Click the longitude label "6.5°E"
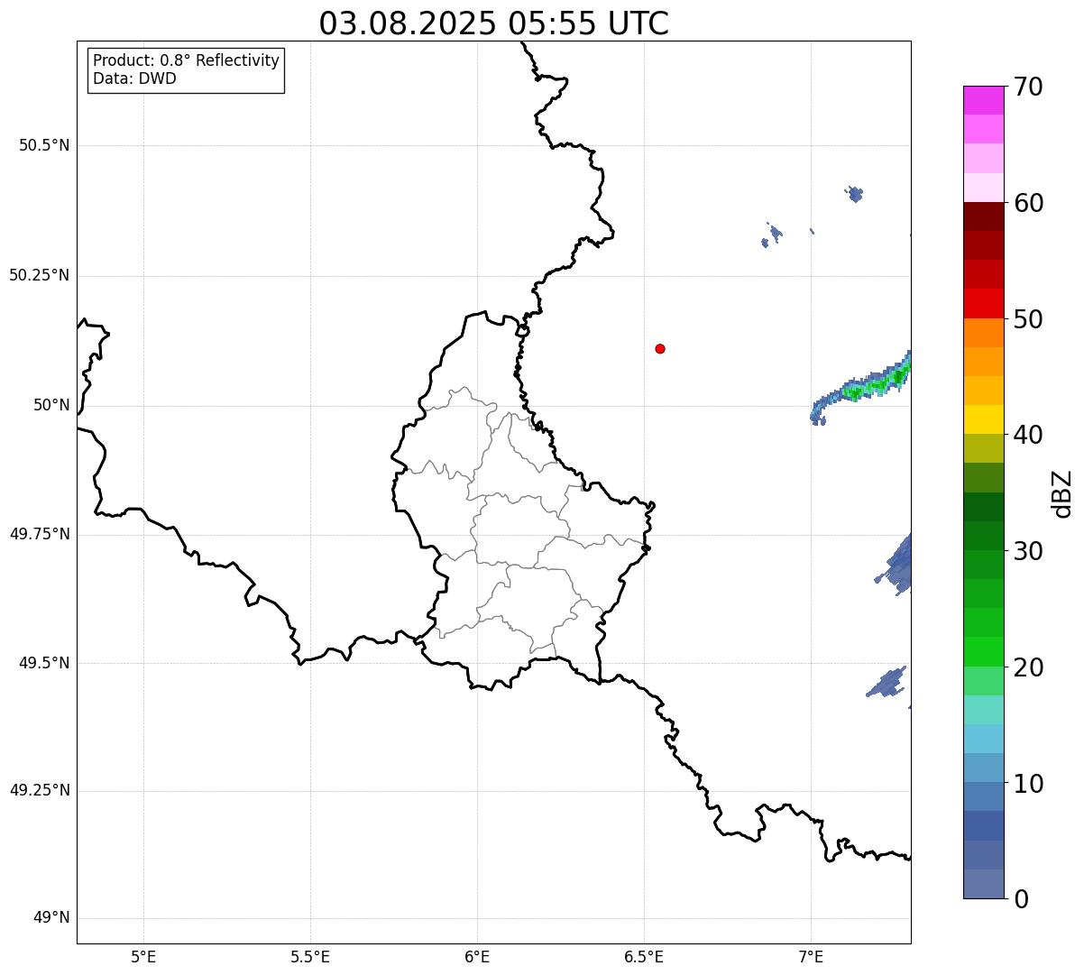Viewport: 1084px width, 975px height. coord(644,956)
